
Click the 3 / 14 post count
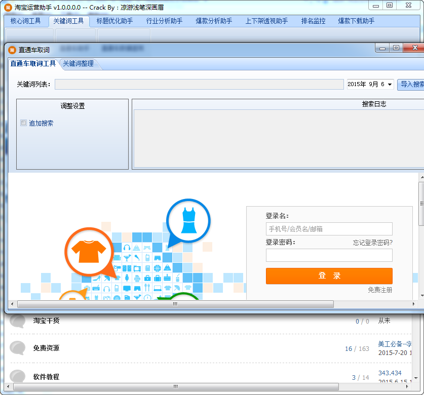pos(361,377)
